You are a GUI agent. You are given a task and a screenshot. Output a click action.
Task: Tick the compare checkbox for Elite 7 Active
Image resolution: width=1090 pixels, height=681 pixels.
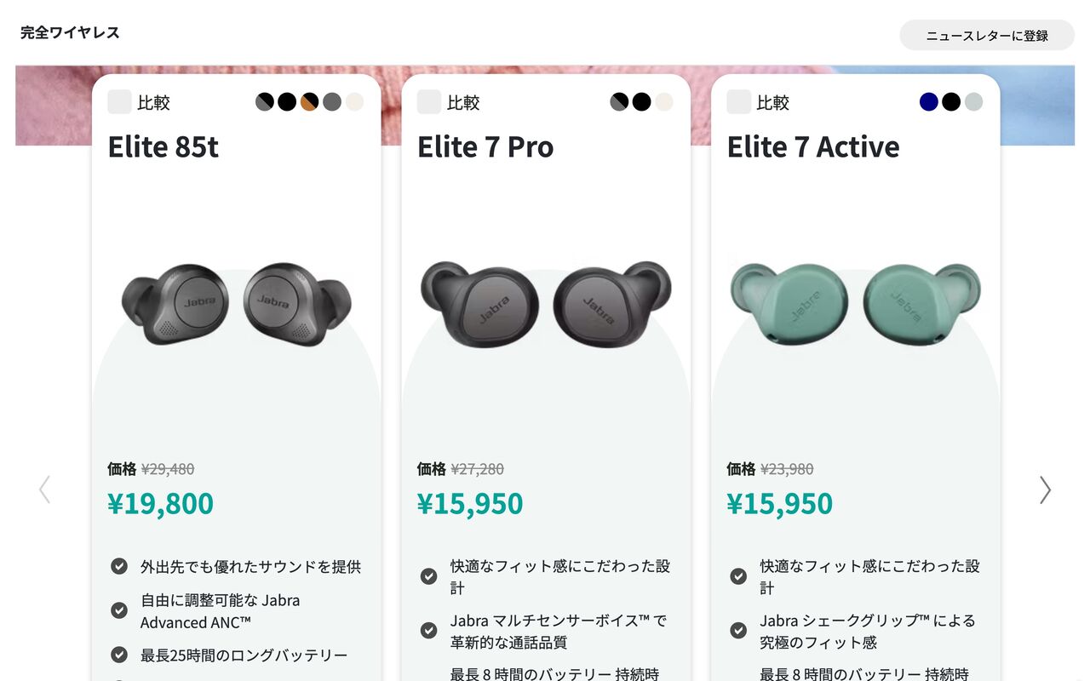pyautogui.click(x=739, y=102)
